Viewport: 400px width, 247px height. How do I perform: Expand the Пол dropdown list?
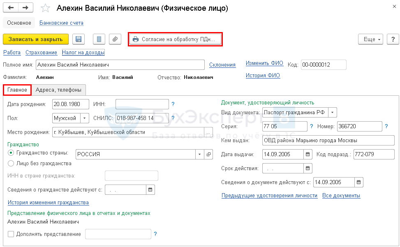(x=84, y=118)
